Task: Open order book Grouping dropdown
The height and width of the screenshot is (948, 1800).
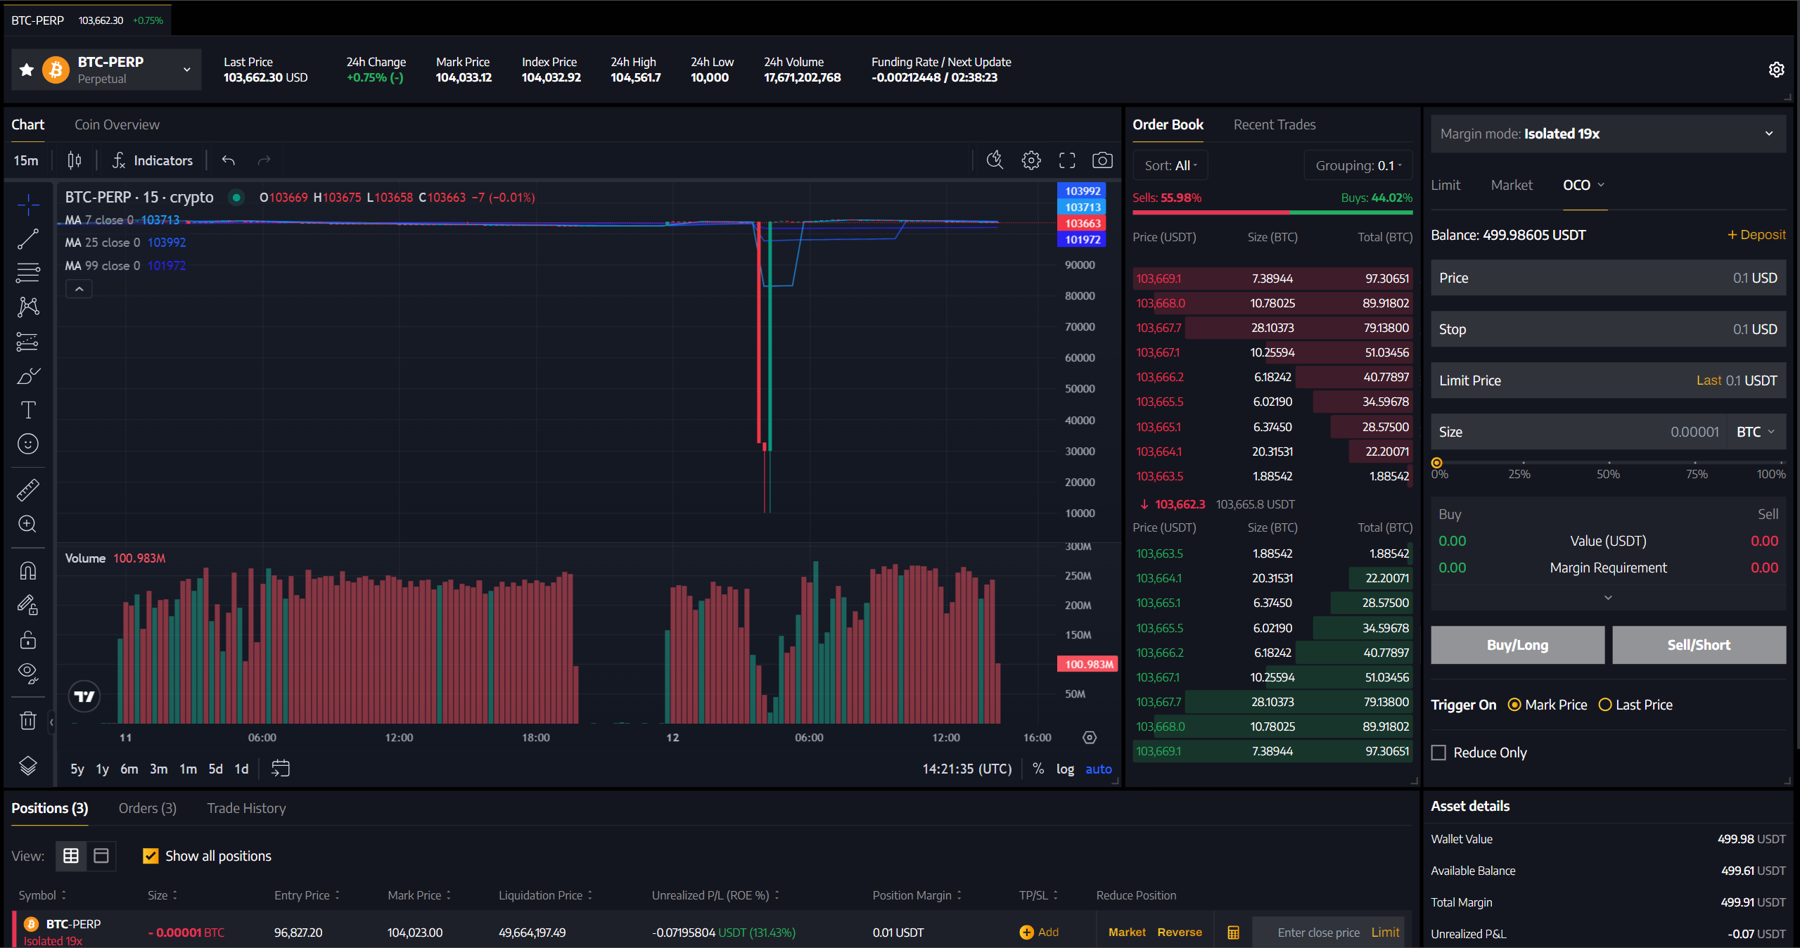Action: 1358,166
